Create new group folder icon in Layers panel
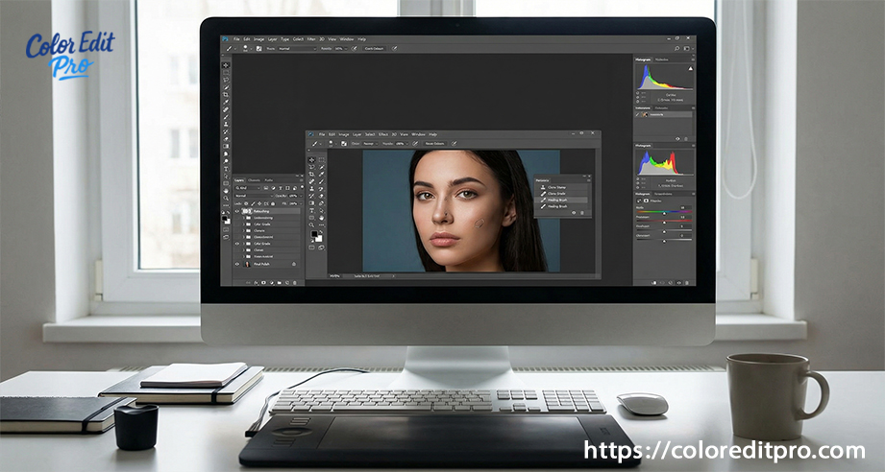 [x=280, y=283]
